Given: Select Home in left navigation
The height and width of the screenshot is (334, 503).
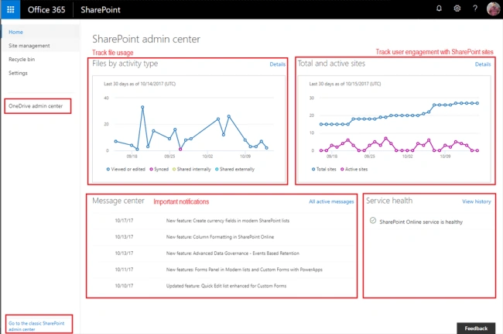Looking at the screenshot, I should 15,32.
